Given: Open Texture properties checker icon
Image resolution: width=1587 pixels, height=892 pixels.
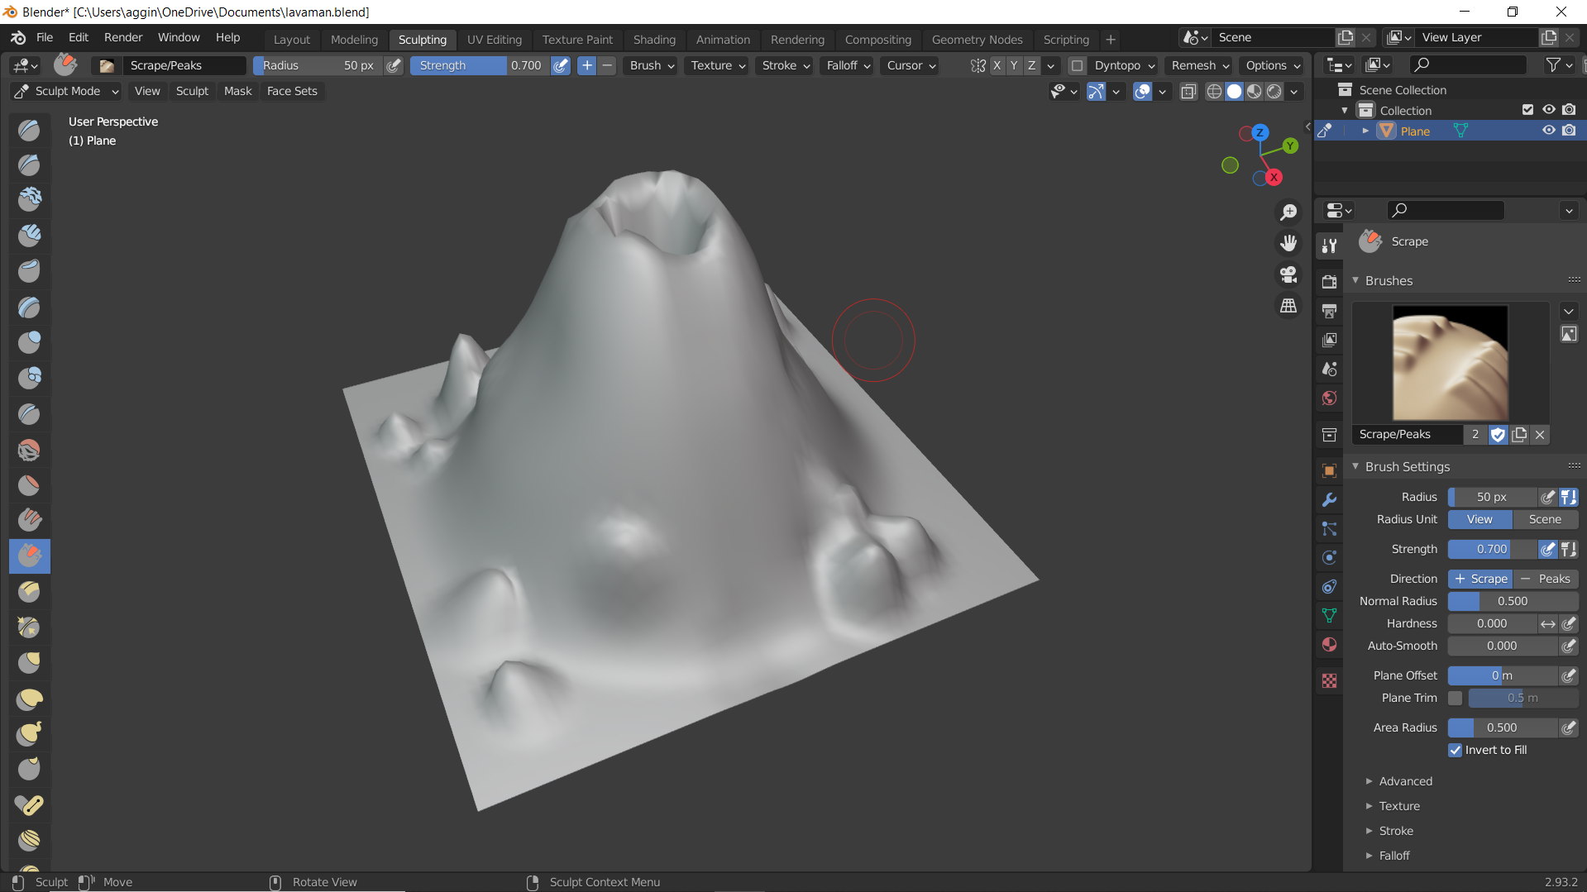Looking at the screenshot, I should 1329,681.
